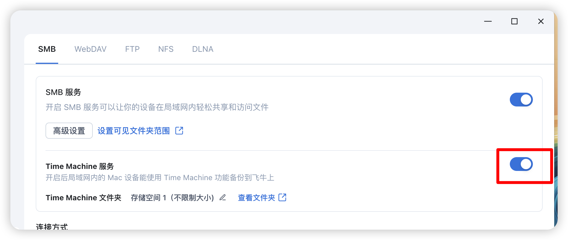
Task: Click the SMB 服务 heading
Action: [63, 92]
